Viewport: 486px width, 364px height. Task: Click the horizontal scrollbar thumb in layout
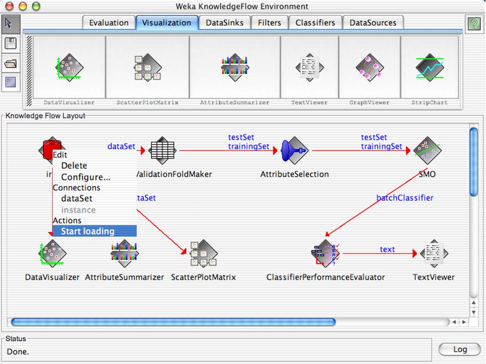click(173, 322)
